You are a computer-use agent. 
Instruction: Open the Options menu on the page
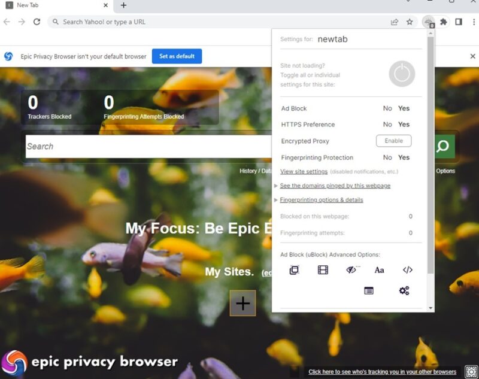[x=445, y=171]
